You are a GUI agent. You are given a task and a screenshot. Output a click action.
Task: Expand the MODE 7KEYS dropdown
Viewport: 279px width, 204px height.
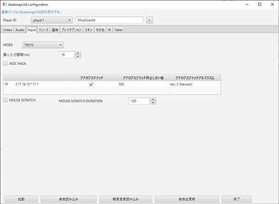point(43,45)
